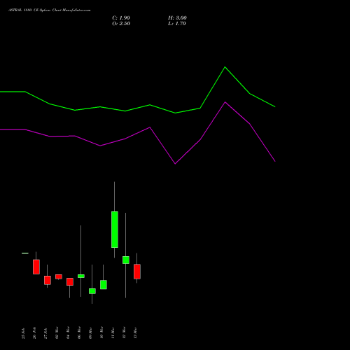350x350 pixels.
Task: Click the red candle for 04 Mar
Action: tap(70, 281)
